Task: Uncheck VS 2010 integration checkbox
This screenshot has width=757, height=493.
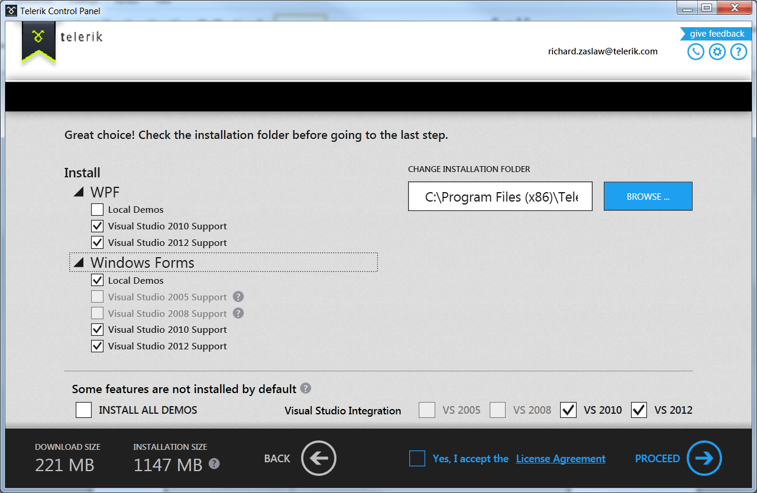Action: [568, 410]
